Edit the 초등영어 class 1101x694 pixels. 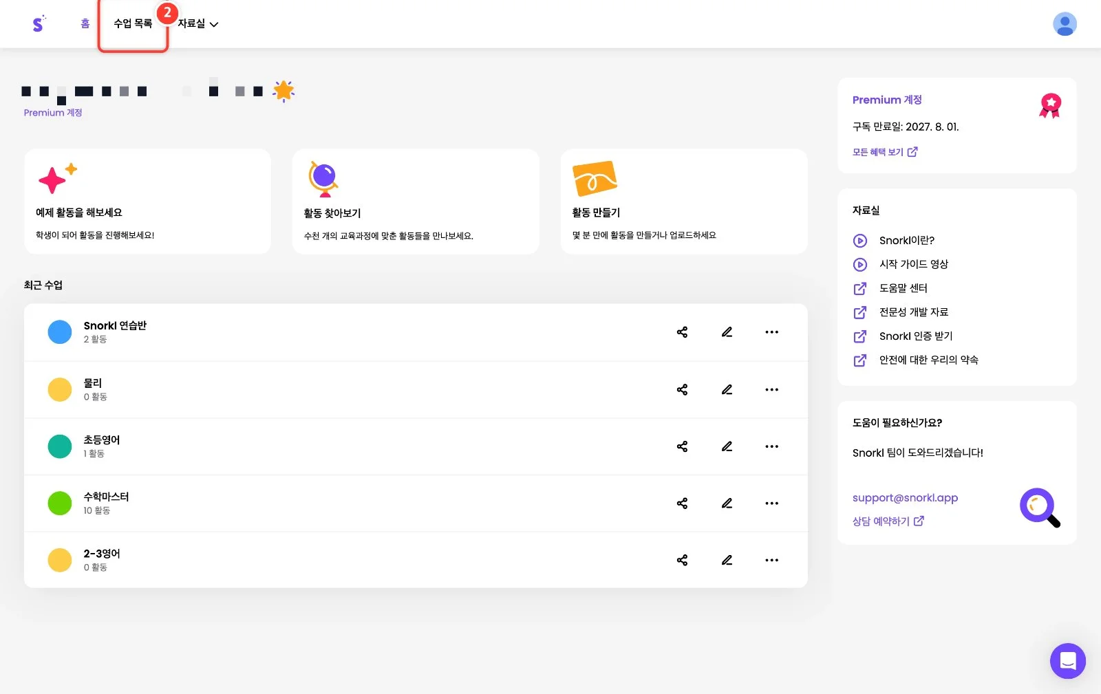727,446
